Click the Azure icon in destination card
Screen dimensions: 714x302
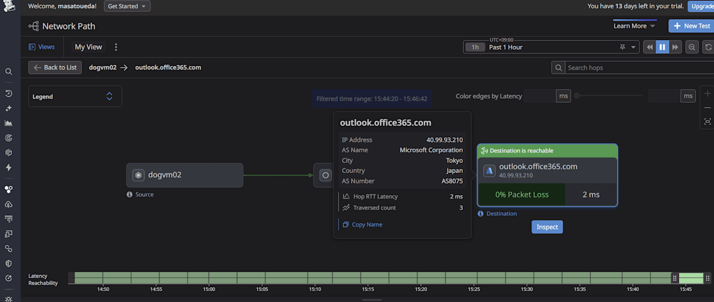pyautogui.click(x=490, y=171)
